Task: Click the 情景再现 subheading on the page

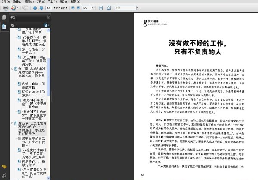Action: click(x=162, y=66)
